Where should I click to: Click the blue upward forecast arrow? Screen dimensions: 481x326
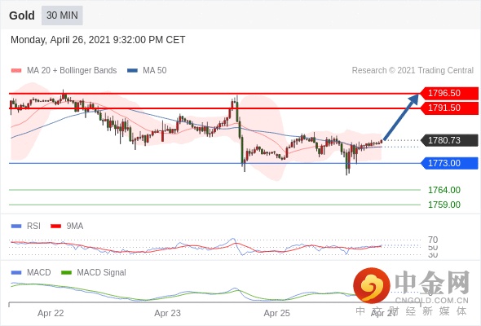pyautogui.click(x=400, y=117)
